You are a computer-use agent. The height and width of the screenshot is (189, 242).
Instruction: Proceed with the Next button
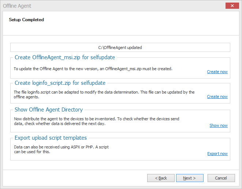[x=190, y=178]
